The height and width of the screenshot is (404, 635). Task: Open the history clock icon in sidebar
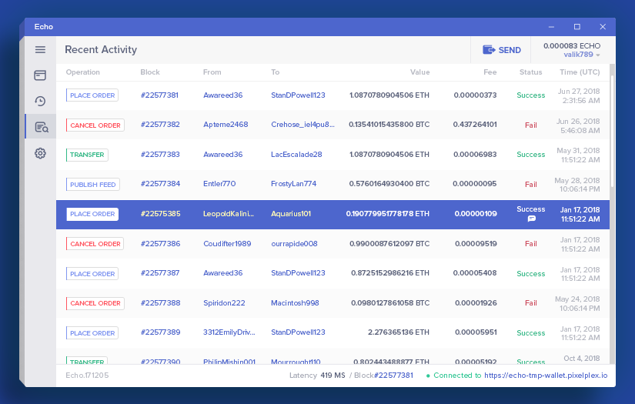tap(40, 102)
